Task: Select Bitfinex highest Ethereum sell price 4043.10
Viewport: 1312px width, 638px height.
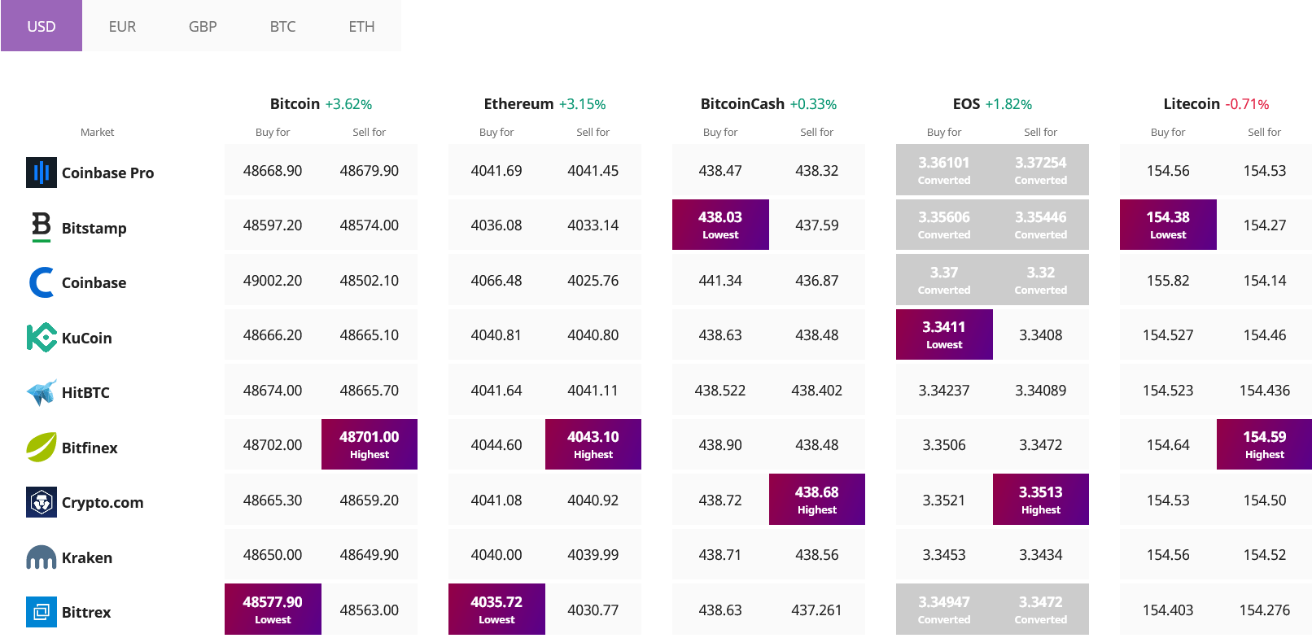Action: pos(593,444)
